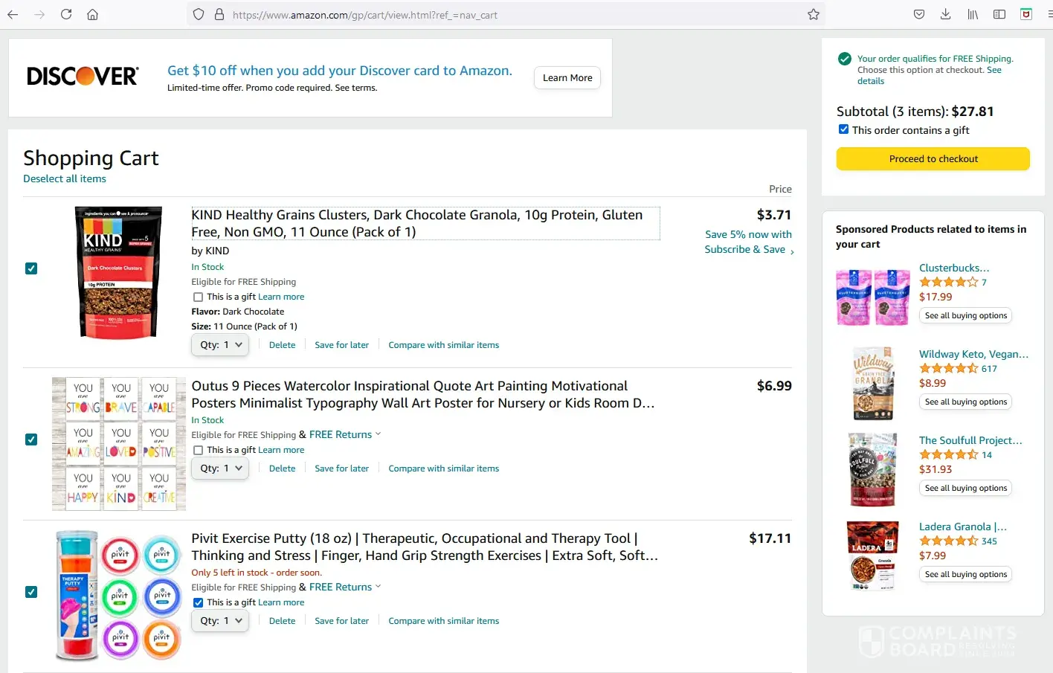Open the browser downloads icon
This screenshot has width=1053, height=673.
pos(945,14)
